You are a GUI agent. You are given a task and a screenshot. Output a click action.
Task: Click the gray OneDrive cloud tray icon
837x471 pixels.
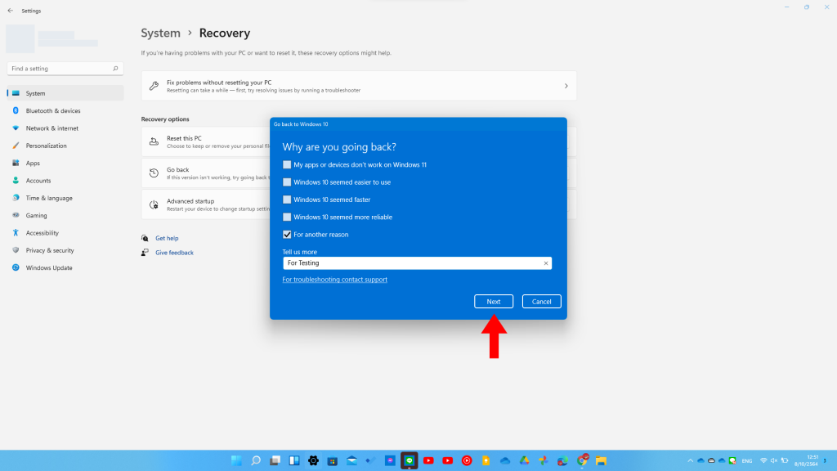point(711,460)
